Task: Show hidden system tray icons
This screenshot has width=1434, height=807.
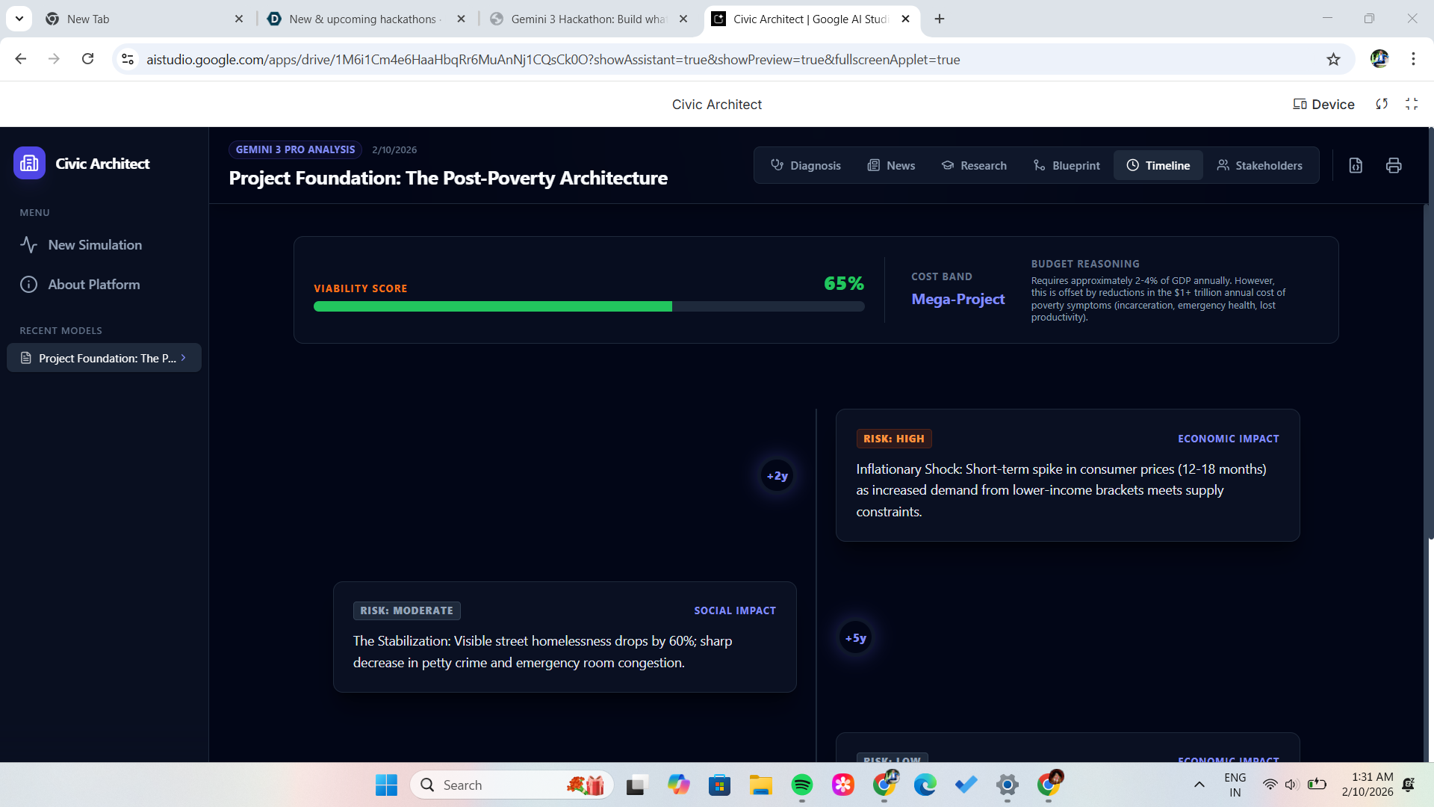Action: click(1199, 785)
